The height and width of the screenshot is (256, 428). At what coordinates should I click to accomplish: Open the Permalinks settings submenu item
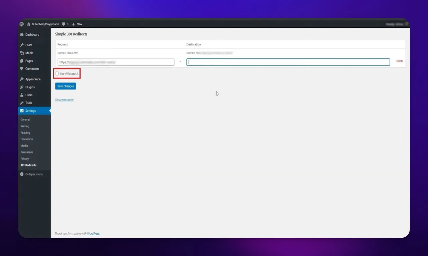[27, 152]
